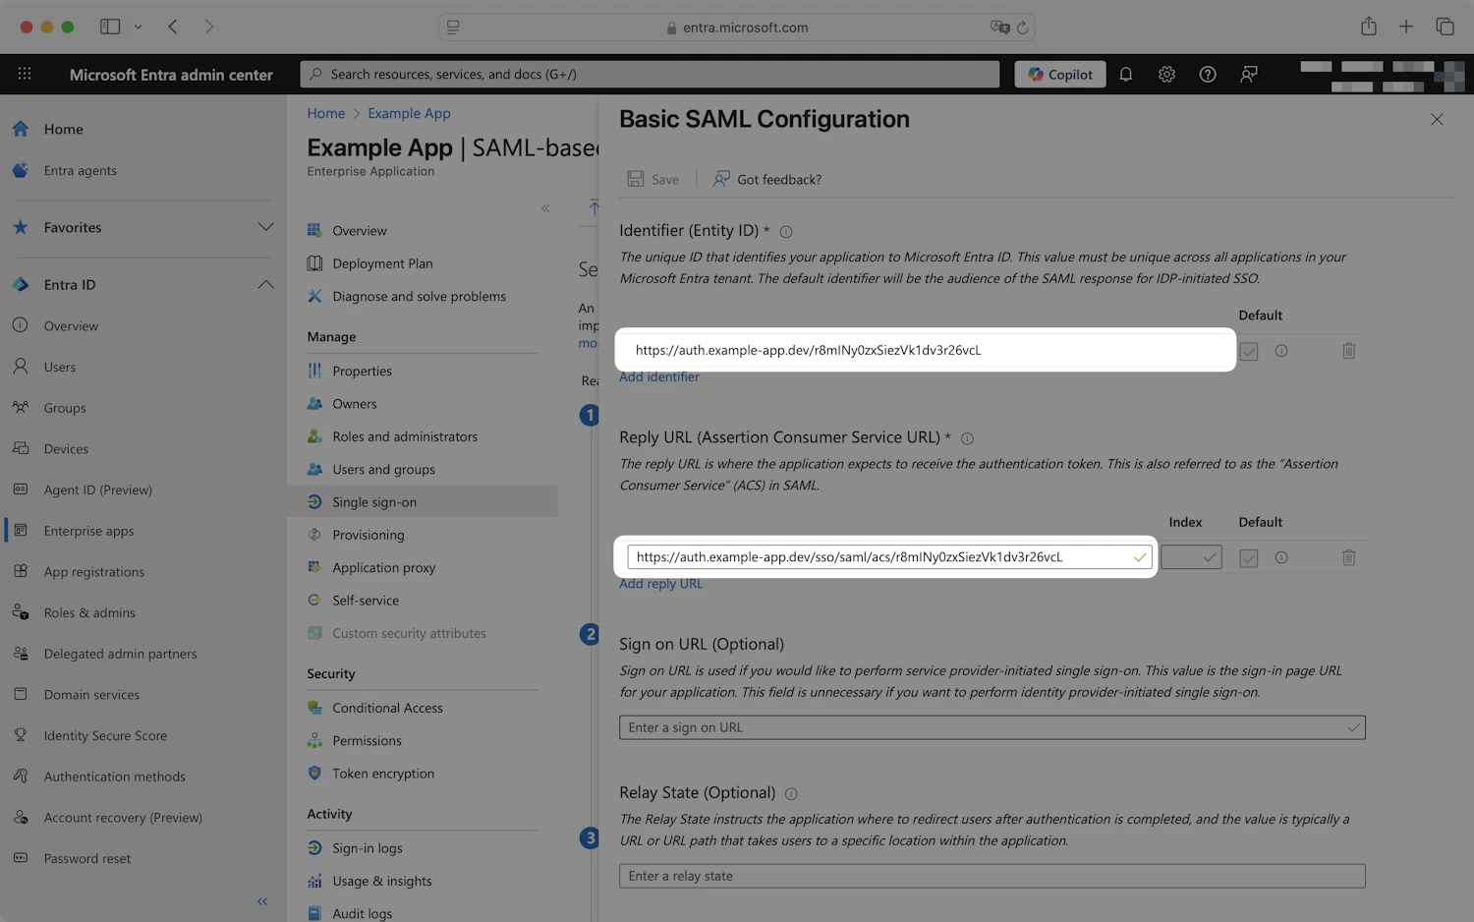Open the portal waffle menu icon

coord(25,74)
